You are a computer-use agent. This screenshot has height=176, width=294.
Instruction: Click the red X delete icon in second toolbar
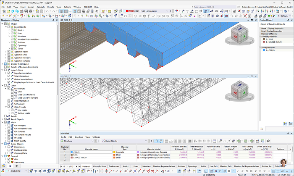[x=245, y=16]
